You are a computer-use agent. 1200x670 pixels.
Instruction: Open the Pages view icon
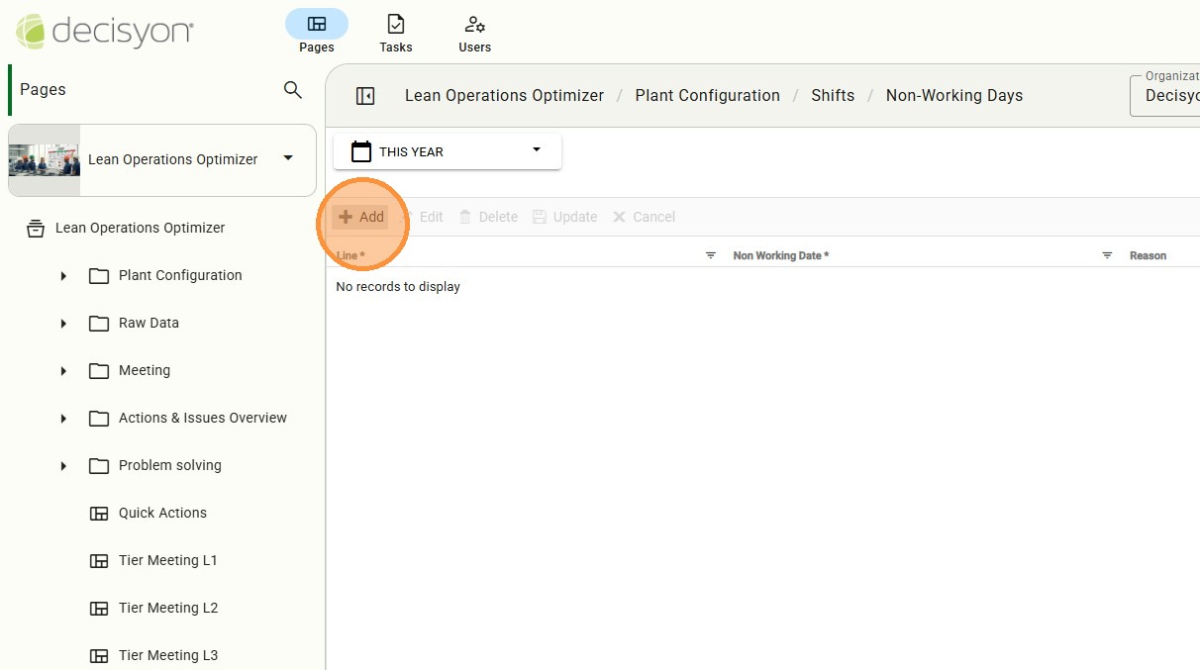point(316,25)
